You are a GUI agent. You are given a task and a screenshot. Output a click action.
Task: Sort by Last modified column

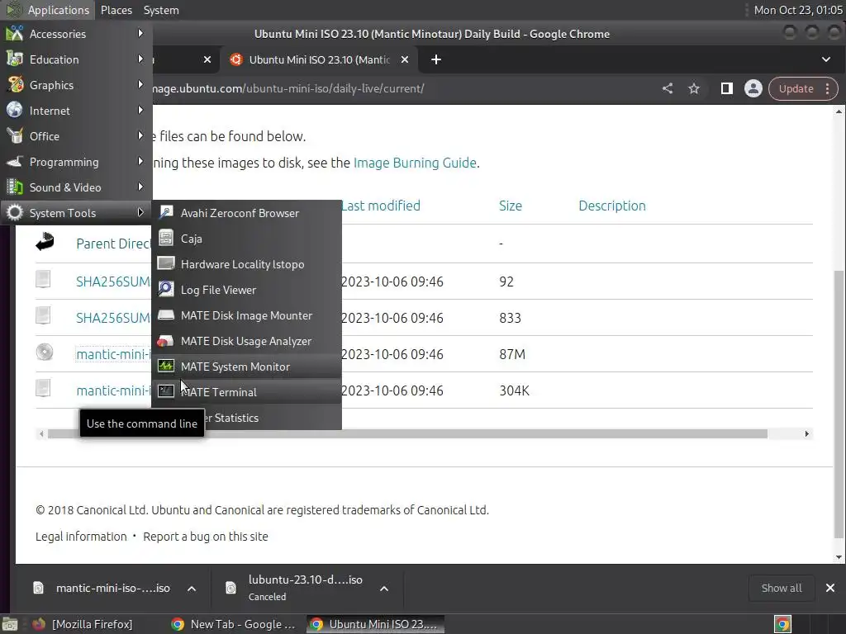click(x=381, y=206)
